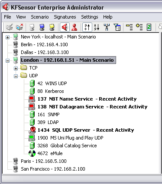Select the TCP folder label
Image resolution: width=162 pixels, height=184 pixels.
point(33,68)
